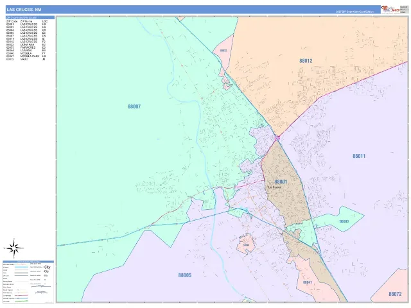Click the small pink Mesilla ZIP area label
Screen dimensions: 411x308
click(246, 245)
